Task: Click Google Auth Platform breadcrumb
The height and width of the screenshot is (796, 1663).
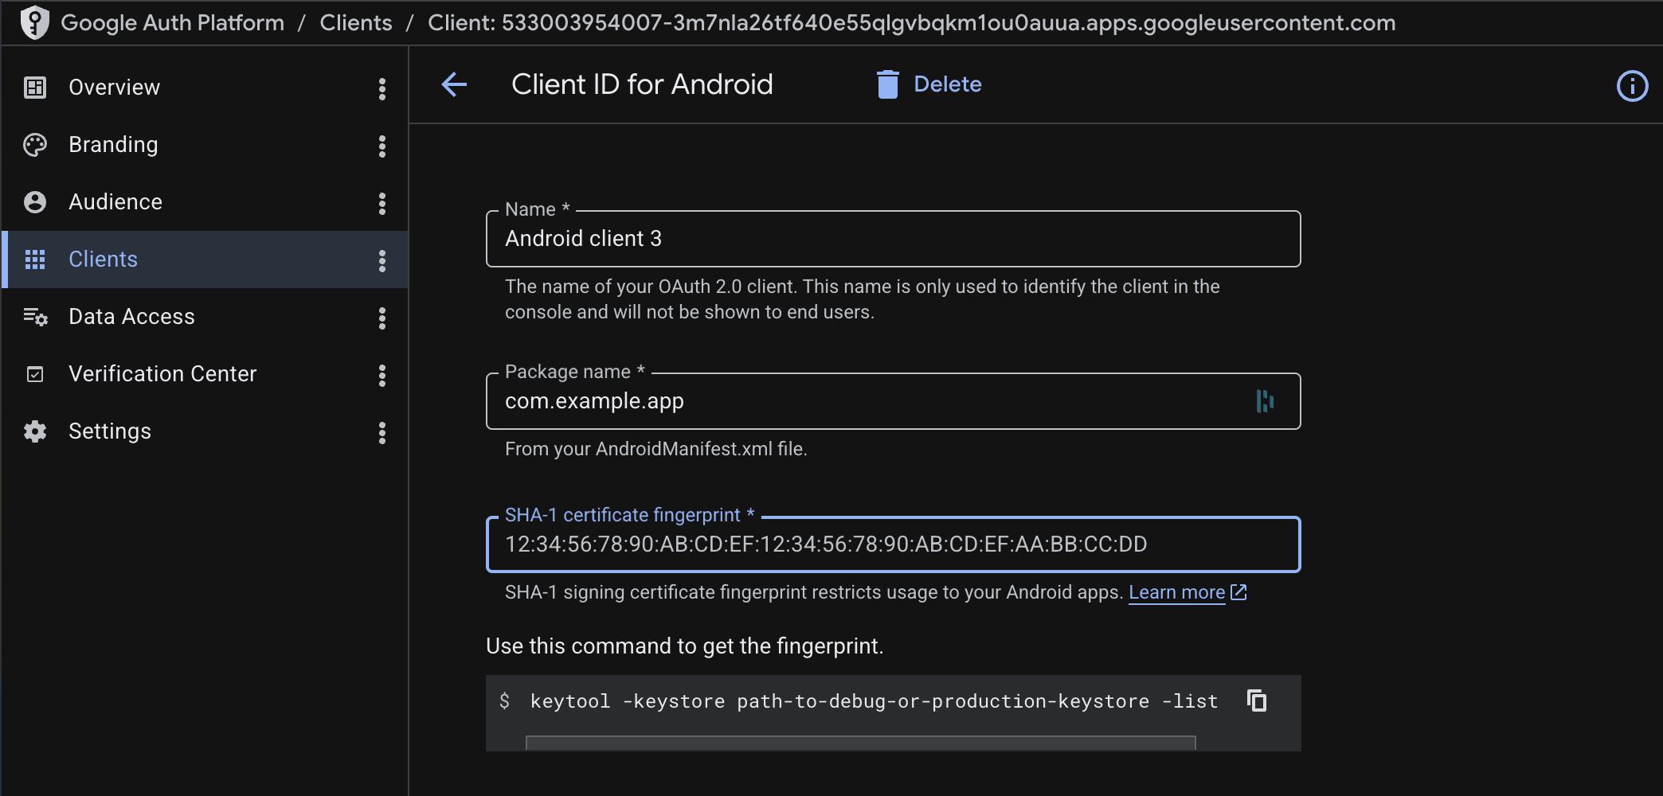Action: 172,22
